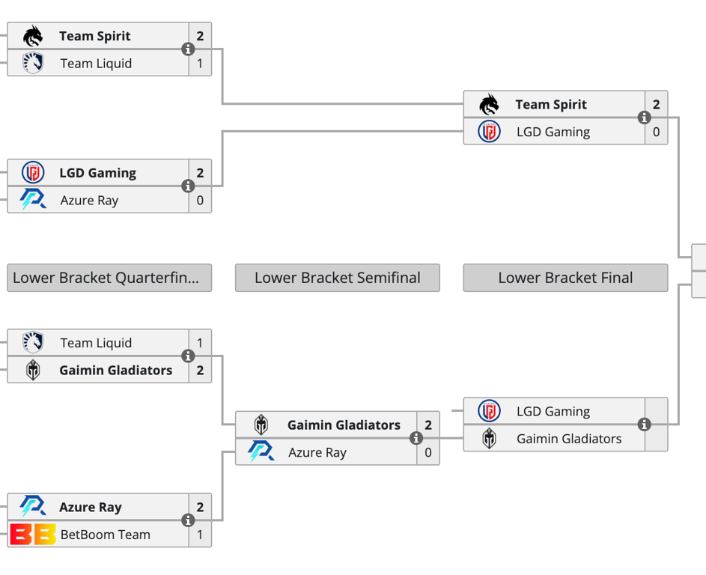
Task: Click Team Spirit's score against LGD Gaming
Action: pyautogui.click(x=657, y=105)
